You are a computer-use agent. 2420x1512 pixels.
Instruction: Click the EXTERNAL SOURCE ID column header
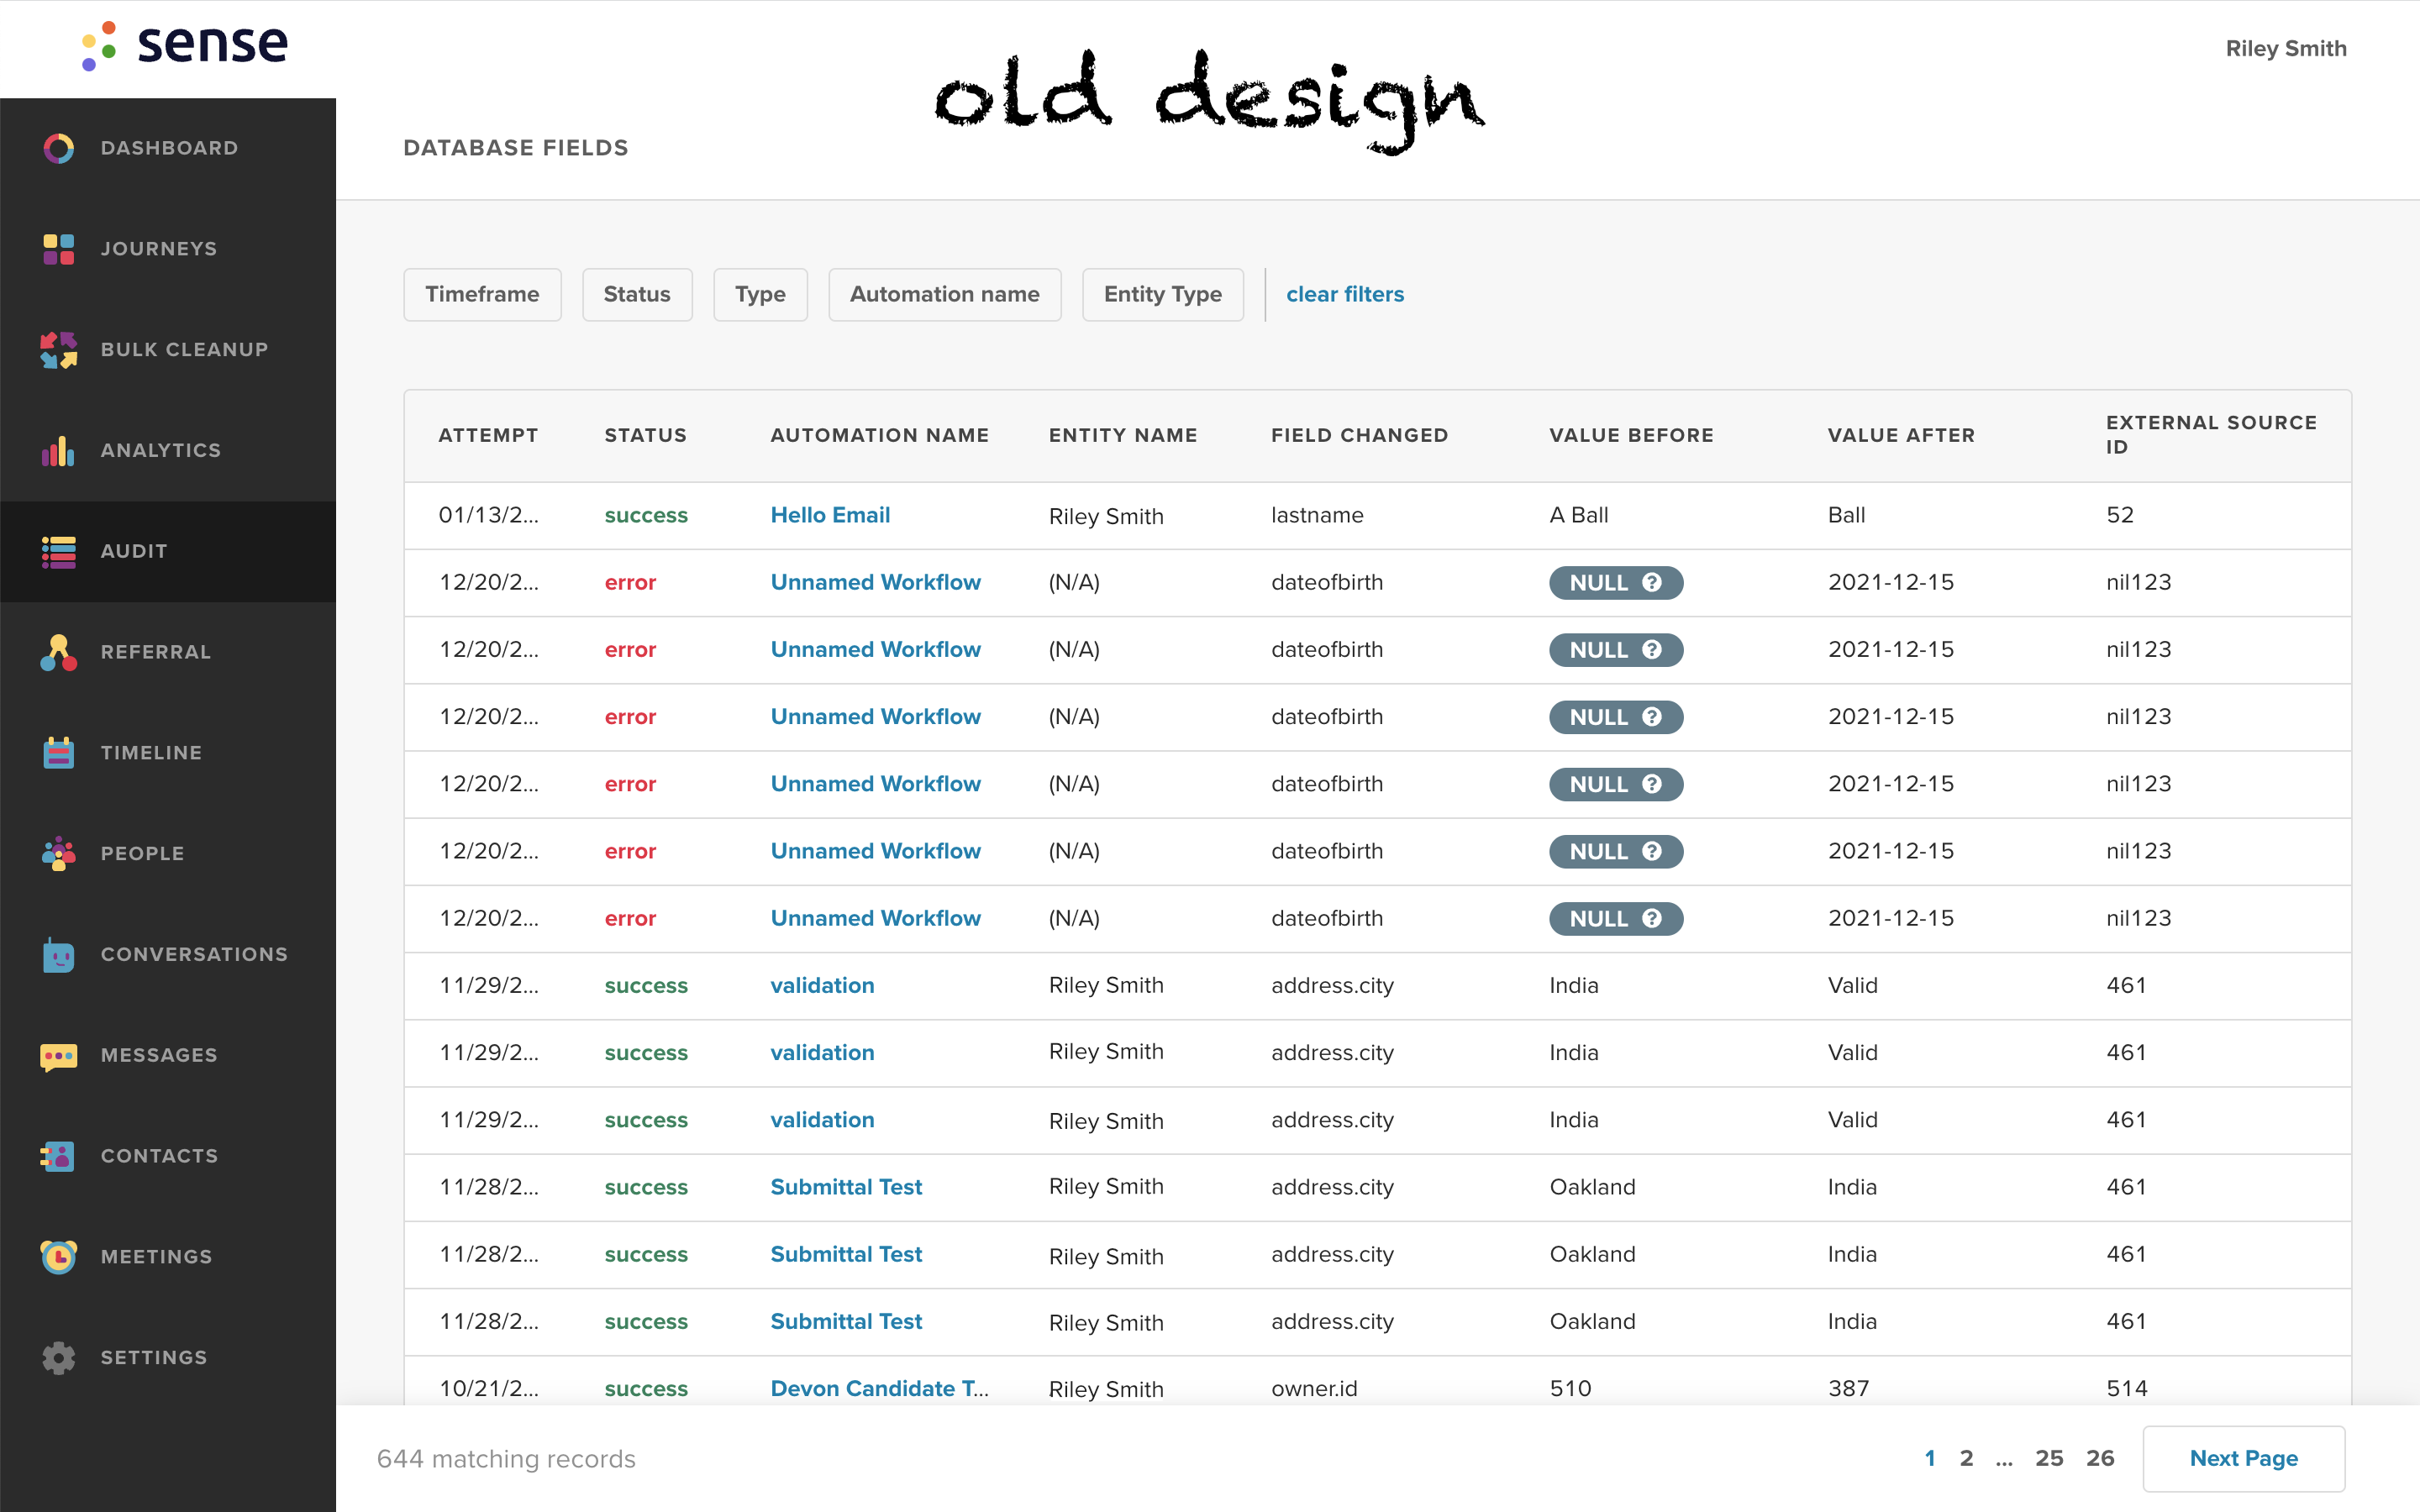coord(2211,435)
